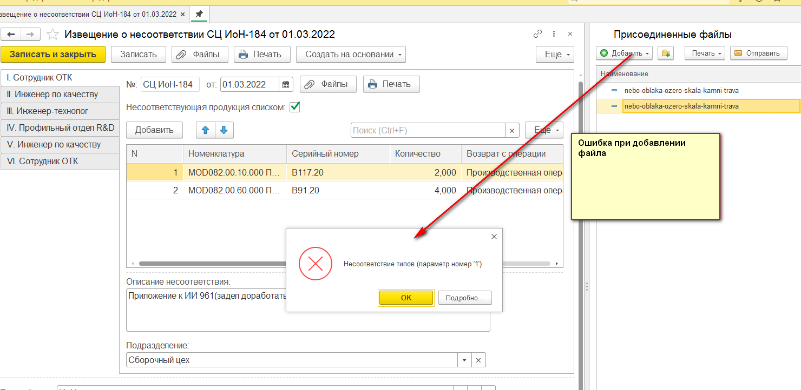Clear the search field with X
The image size is (801, 390).
512,130
